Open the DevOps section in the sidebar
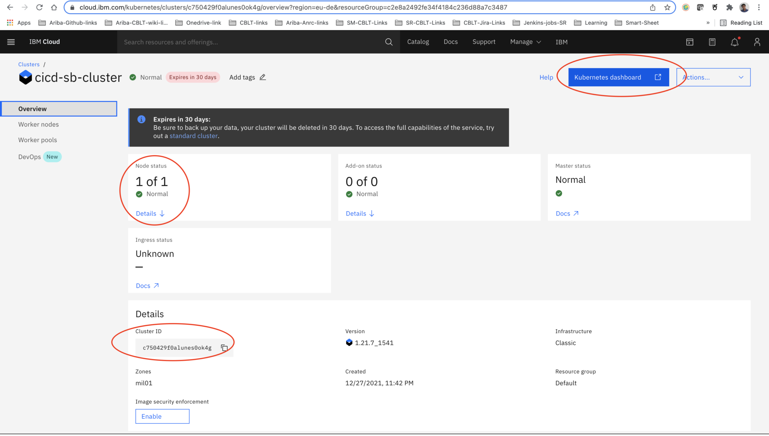Viewport: 769px width, 436px height. (x=29, y=157)
